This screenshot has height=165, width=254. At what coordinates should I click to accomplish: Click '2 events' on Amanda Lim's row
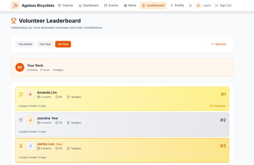(46, 97)
